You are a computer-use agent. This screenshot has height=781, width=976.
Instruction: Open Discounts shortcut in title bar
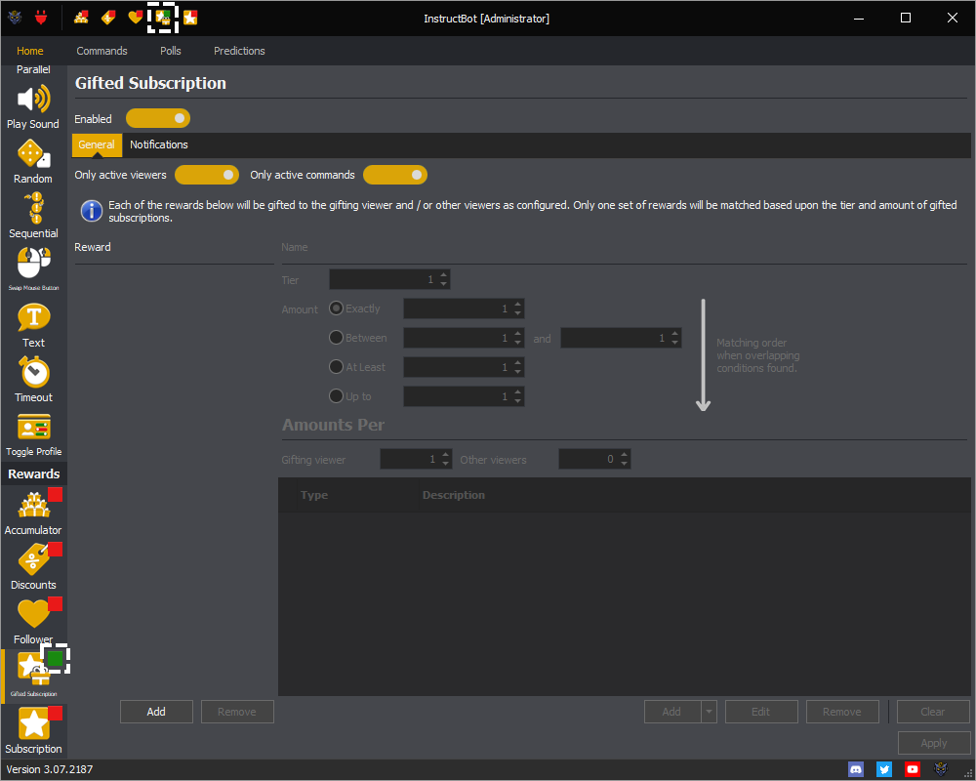point(108,18)
